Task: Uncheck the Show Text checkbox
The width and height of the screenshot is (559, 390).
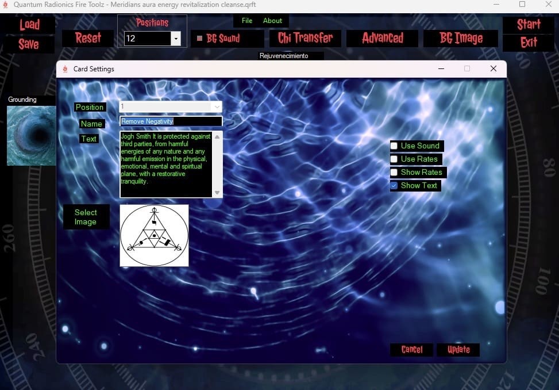Action: [394, 186]
